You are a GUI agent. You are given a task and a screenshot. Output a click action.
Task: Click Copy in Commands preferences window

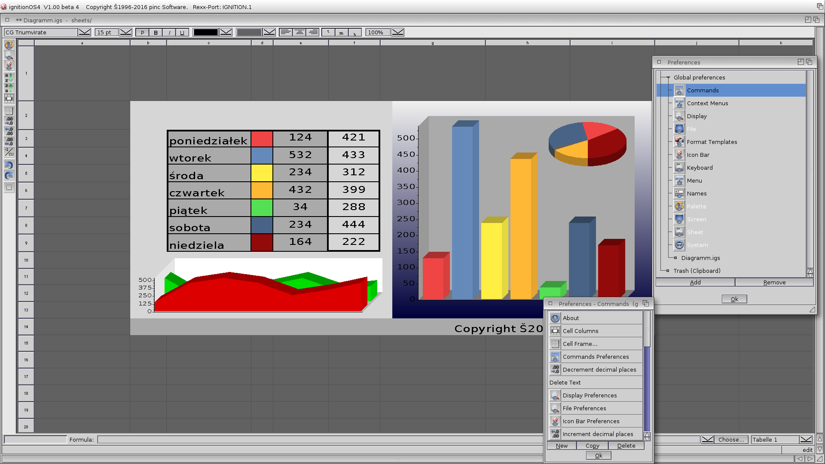coord(592,446)
